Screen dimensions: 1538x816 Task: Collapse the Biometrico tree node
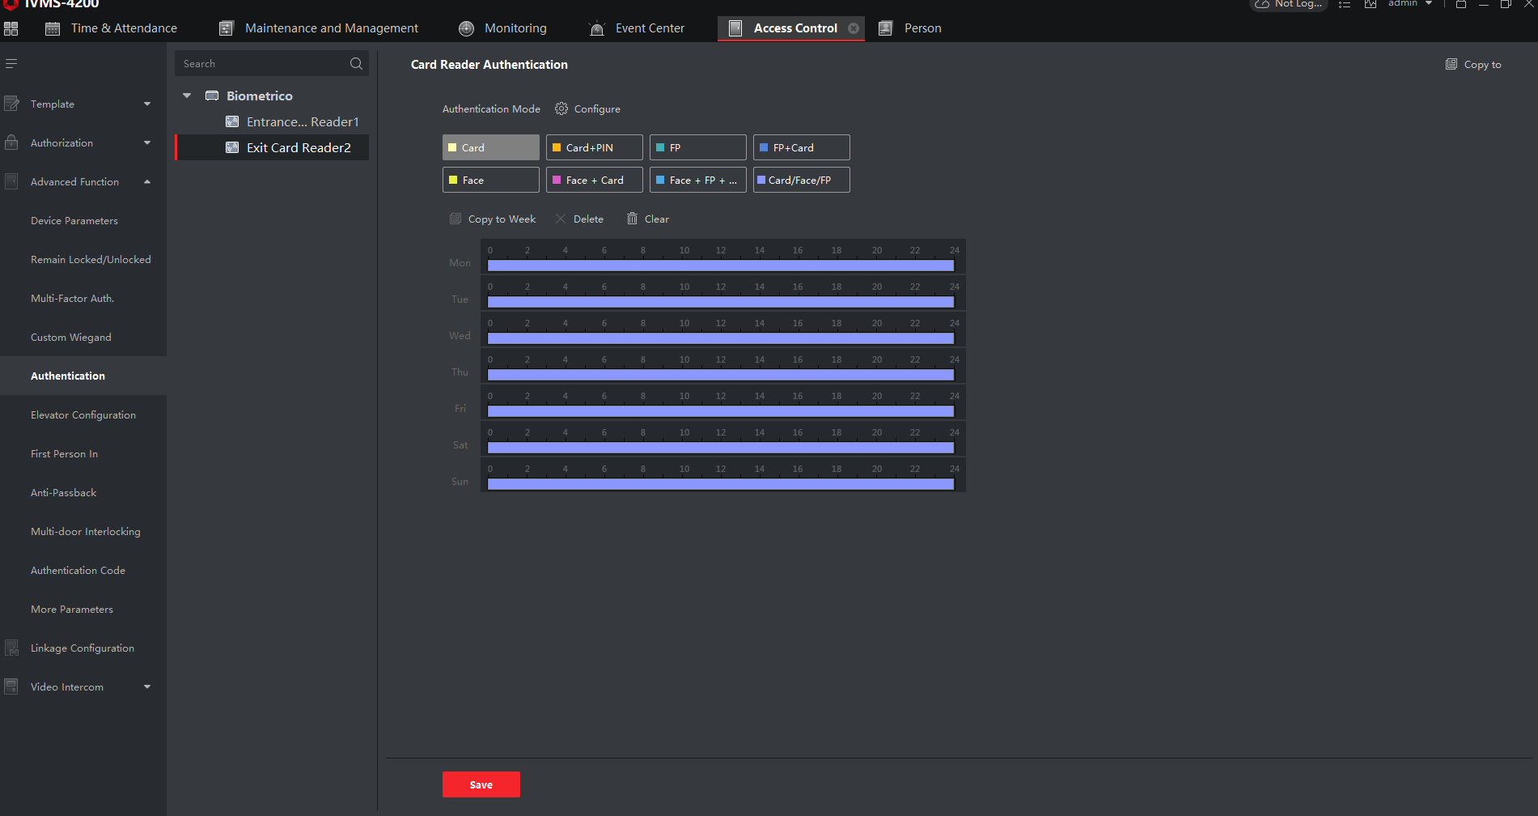coord(187,96)
